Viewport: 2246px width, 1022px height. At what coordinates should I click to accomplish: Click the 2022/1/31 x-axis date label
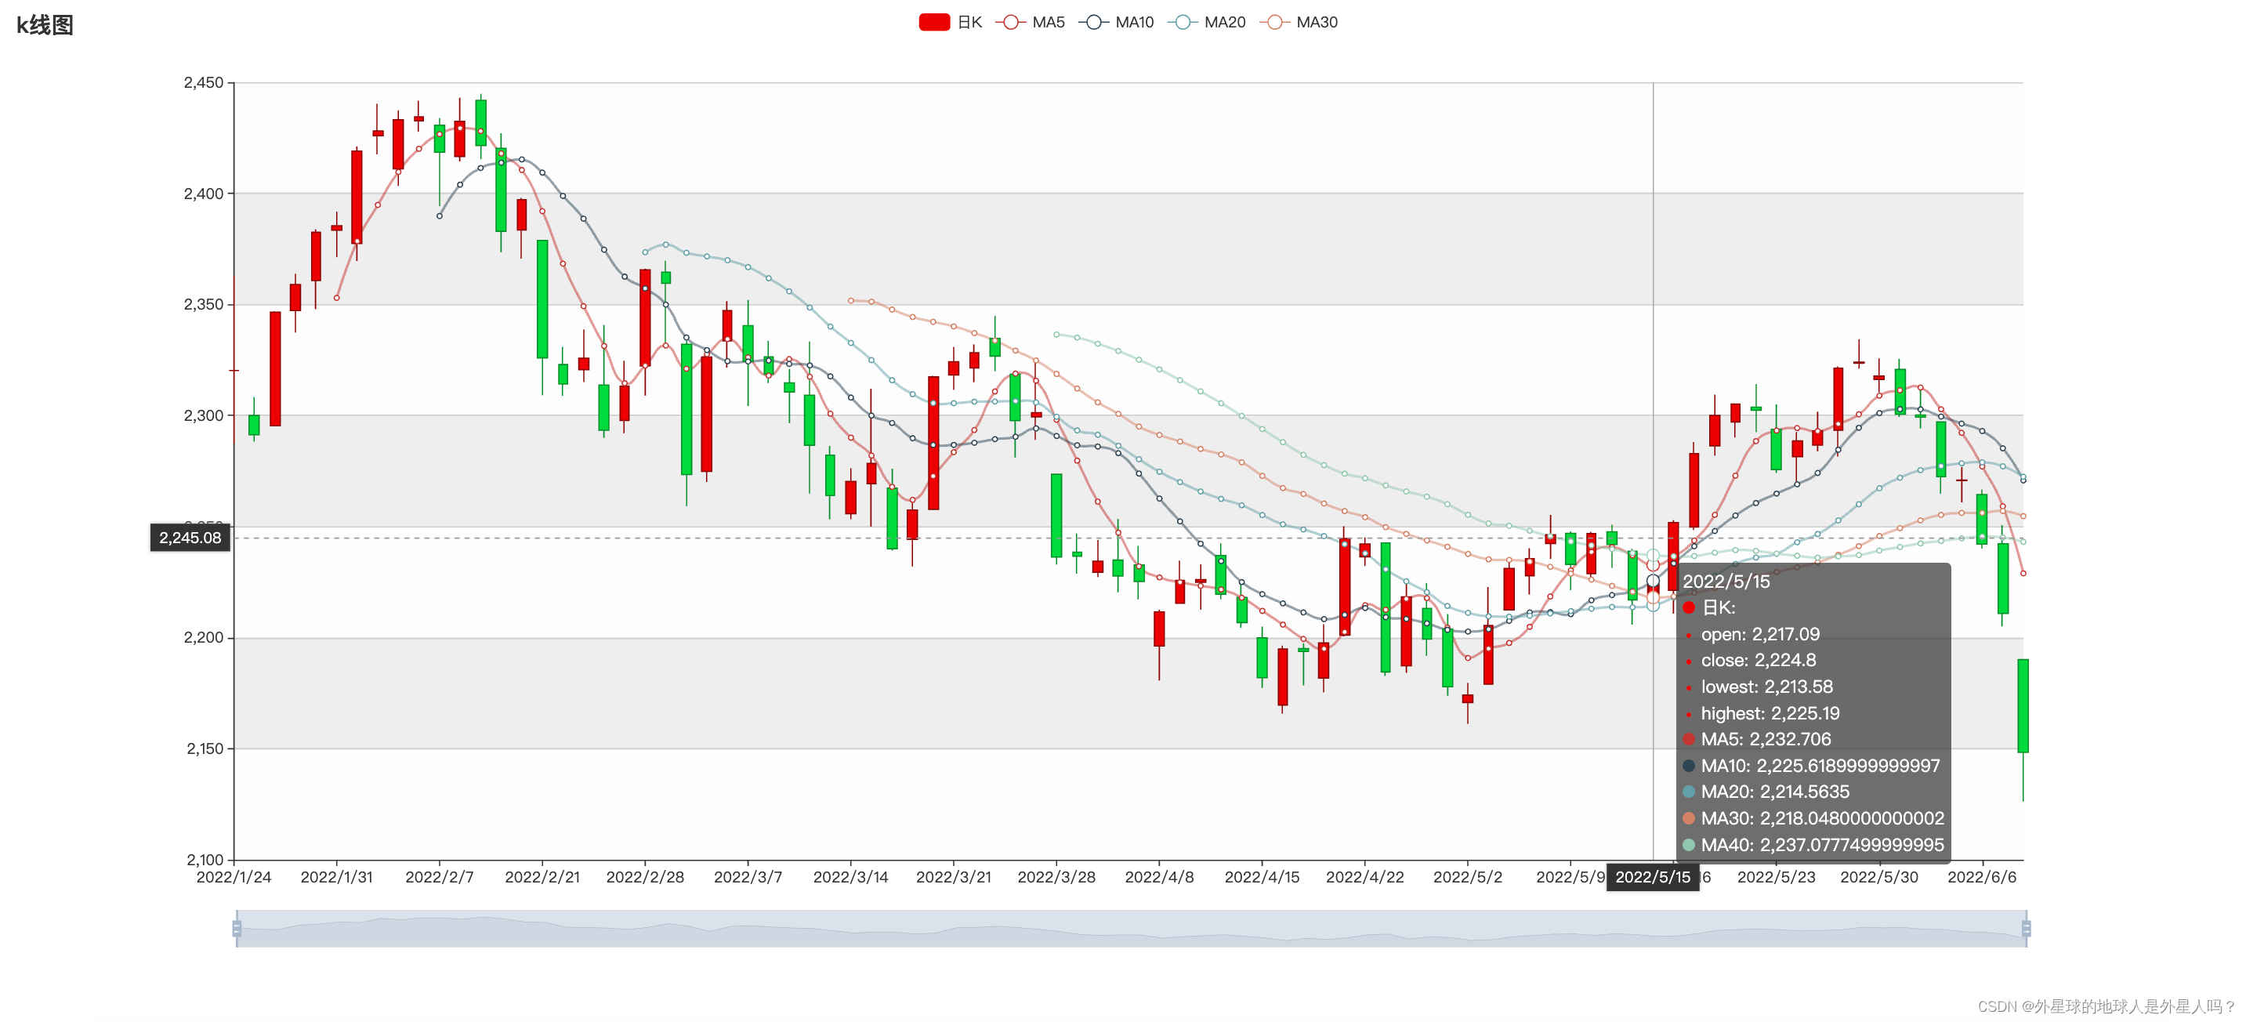pyautogui.click(x=336, y=877)
